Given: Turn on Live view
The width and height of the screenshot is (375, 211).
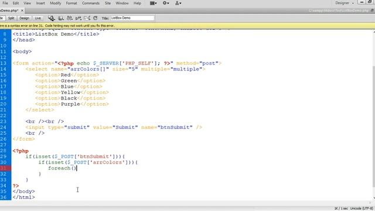Looking at the screenshot, I should (37, 18).
